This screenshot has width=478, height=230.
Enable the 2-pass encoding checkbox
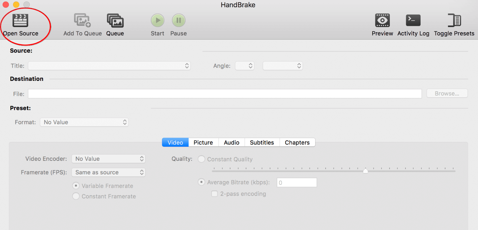215,194
